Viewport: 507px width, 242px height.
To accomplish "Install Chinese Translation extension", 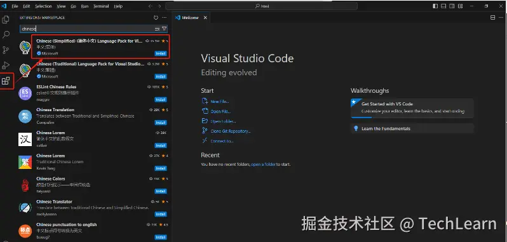I will coord(160,123).
